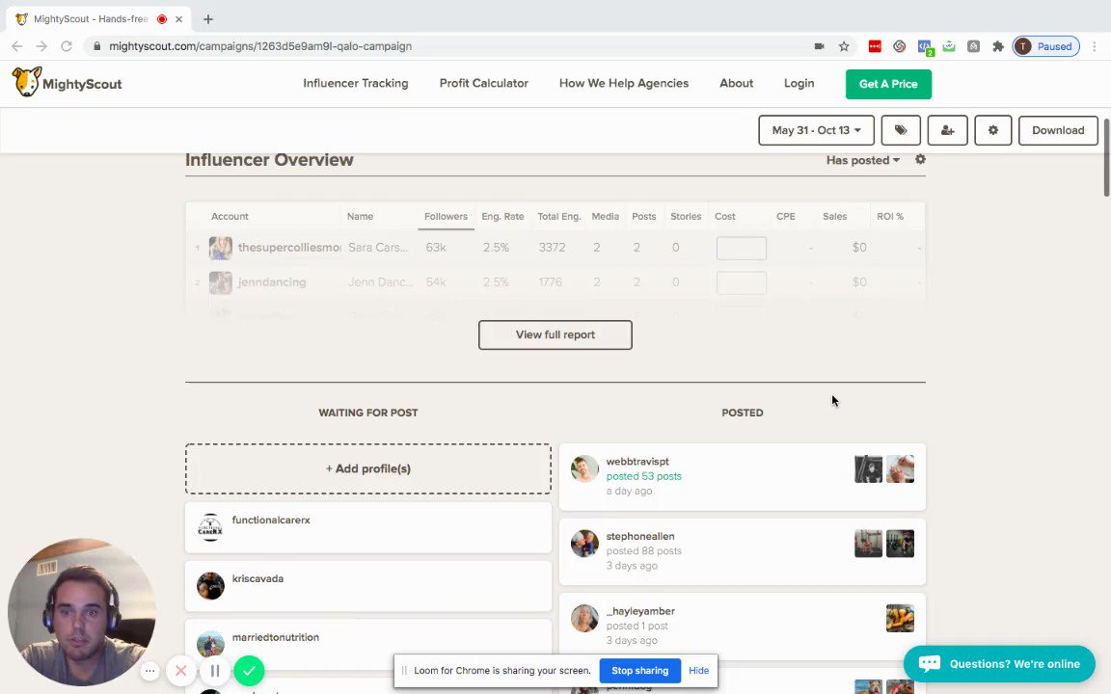Image resolution: width=1111 pixels, height=694 pixels.
Task: Cancel Loom recording with red X
Action: [180, 670]
